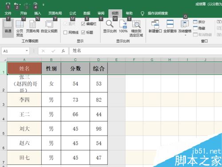Click 全部重排 arrange all icon
This screenshot has height=167, width=222.
[x=170, y=24]
